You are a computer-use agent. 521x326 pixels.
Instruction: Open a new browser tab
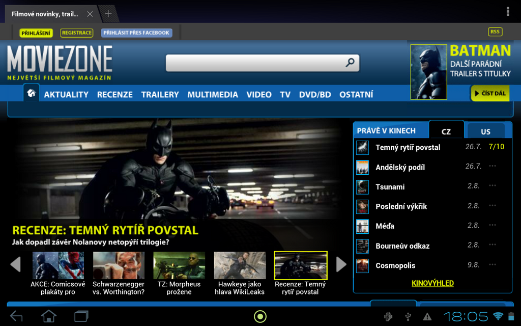coord(108,14)
